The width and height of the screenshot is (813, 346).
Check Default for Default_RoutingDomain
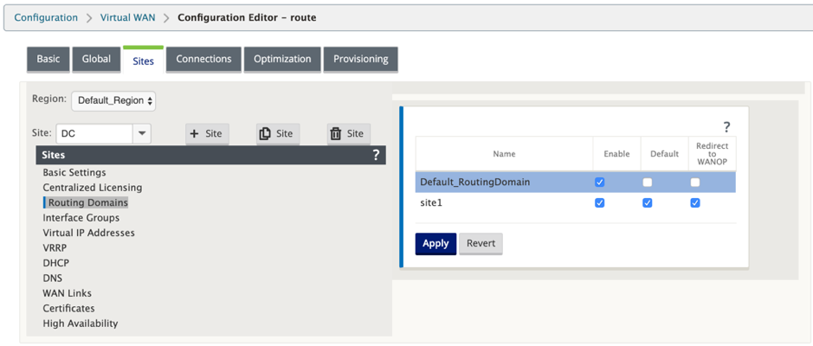coord(647,183)
